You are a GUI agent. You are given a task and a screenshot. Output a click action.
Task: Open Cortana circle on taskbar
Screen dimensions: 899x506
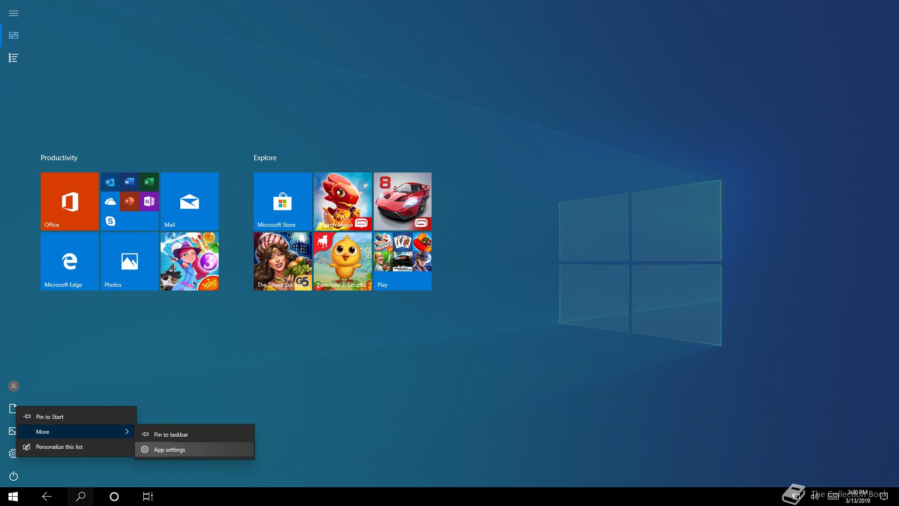[x=114, y=497]
